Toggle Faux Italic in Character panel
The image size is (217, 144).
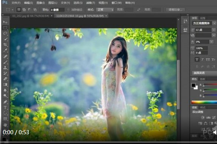click(x=202, y=59)
